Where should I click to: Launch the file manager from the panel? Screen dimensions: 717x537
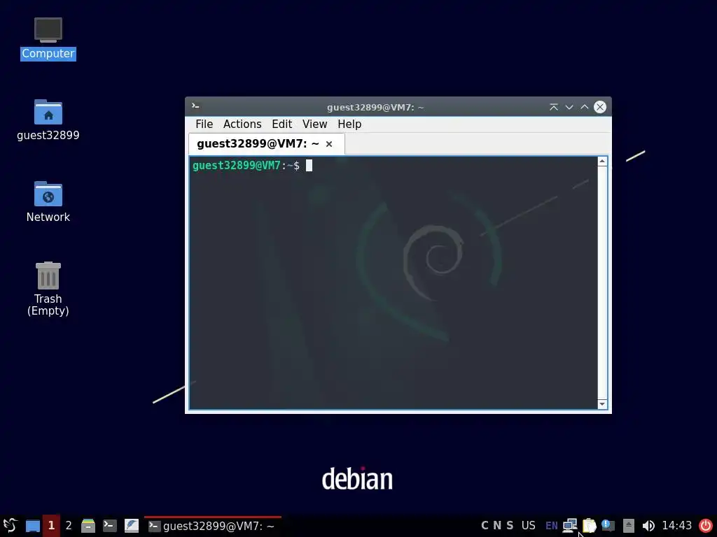[x=88, y=526]
